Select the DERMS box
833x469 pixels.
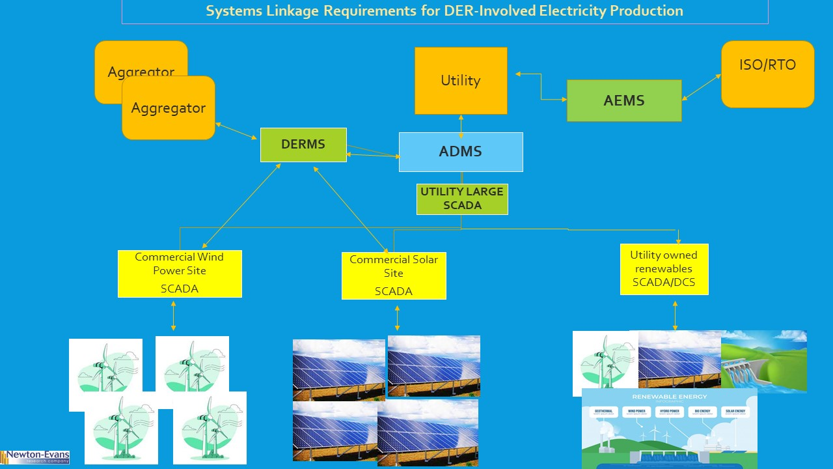pyautogui.click(x=303, y=145)
